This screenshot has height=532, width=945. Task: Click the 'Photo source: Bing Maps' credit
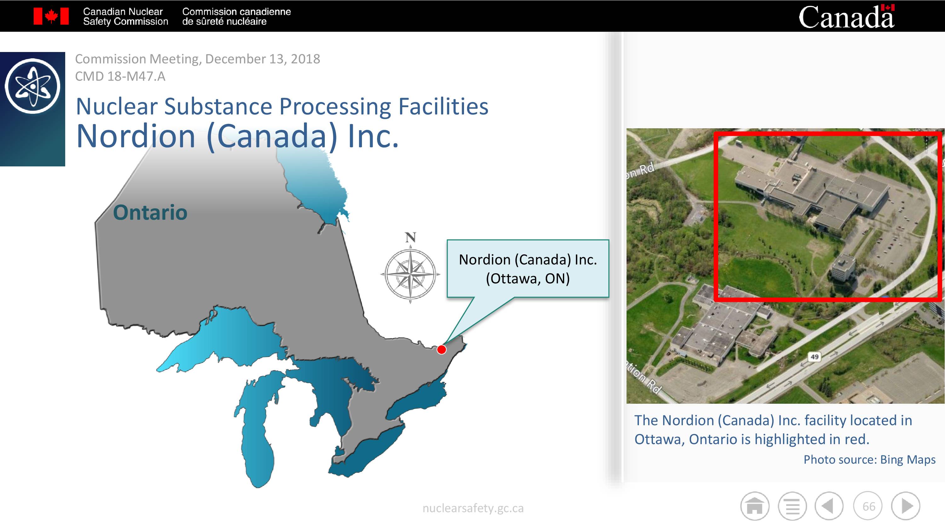click(x=869, y=459)
